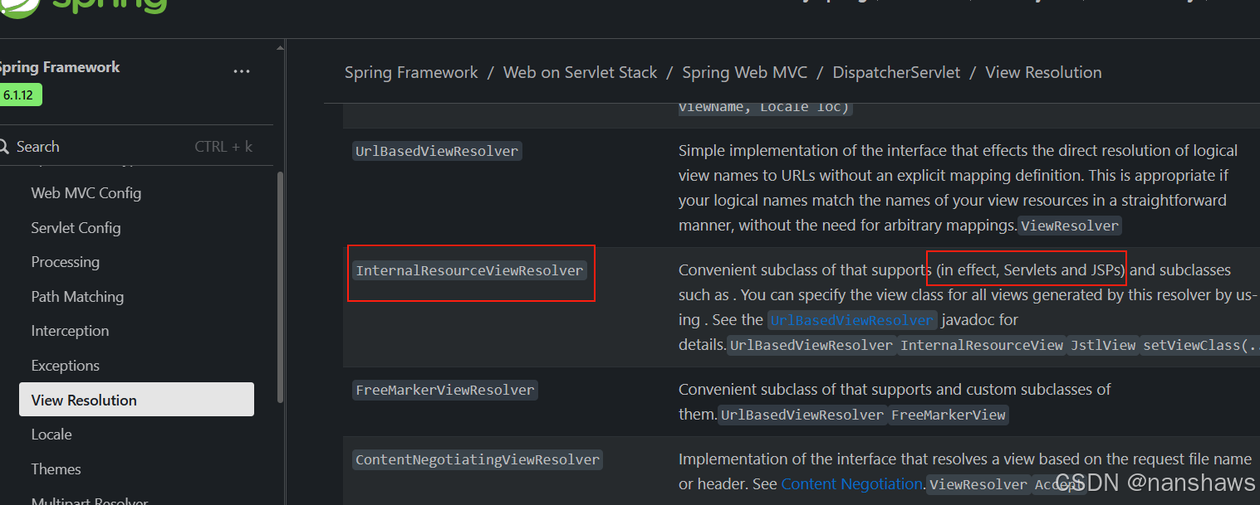Open the Themes documentation page
Screen dimensions: 1260x505
tap(56, 469)
